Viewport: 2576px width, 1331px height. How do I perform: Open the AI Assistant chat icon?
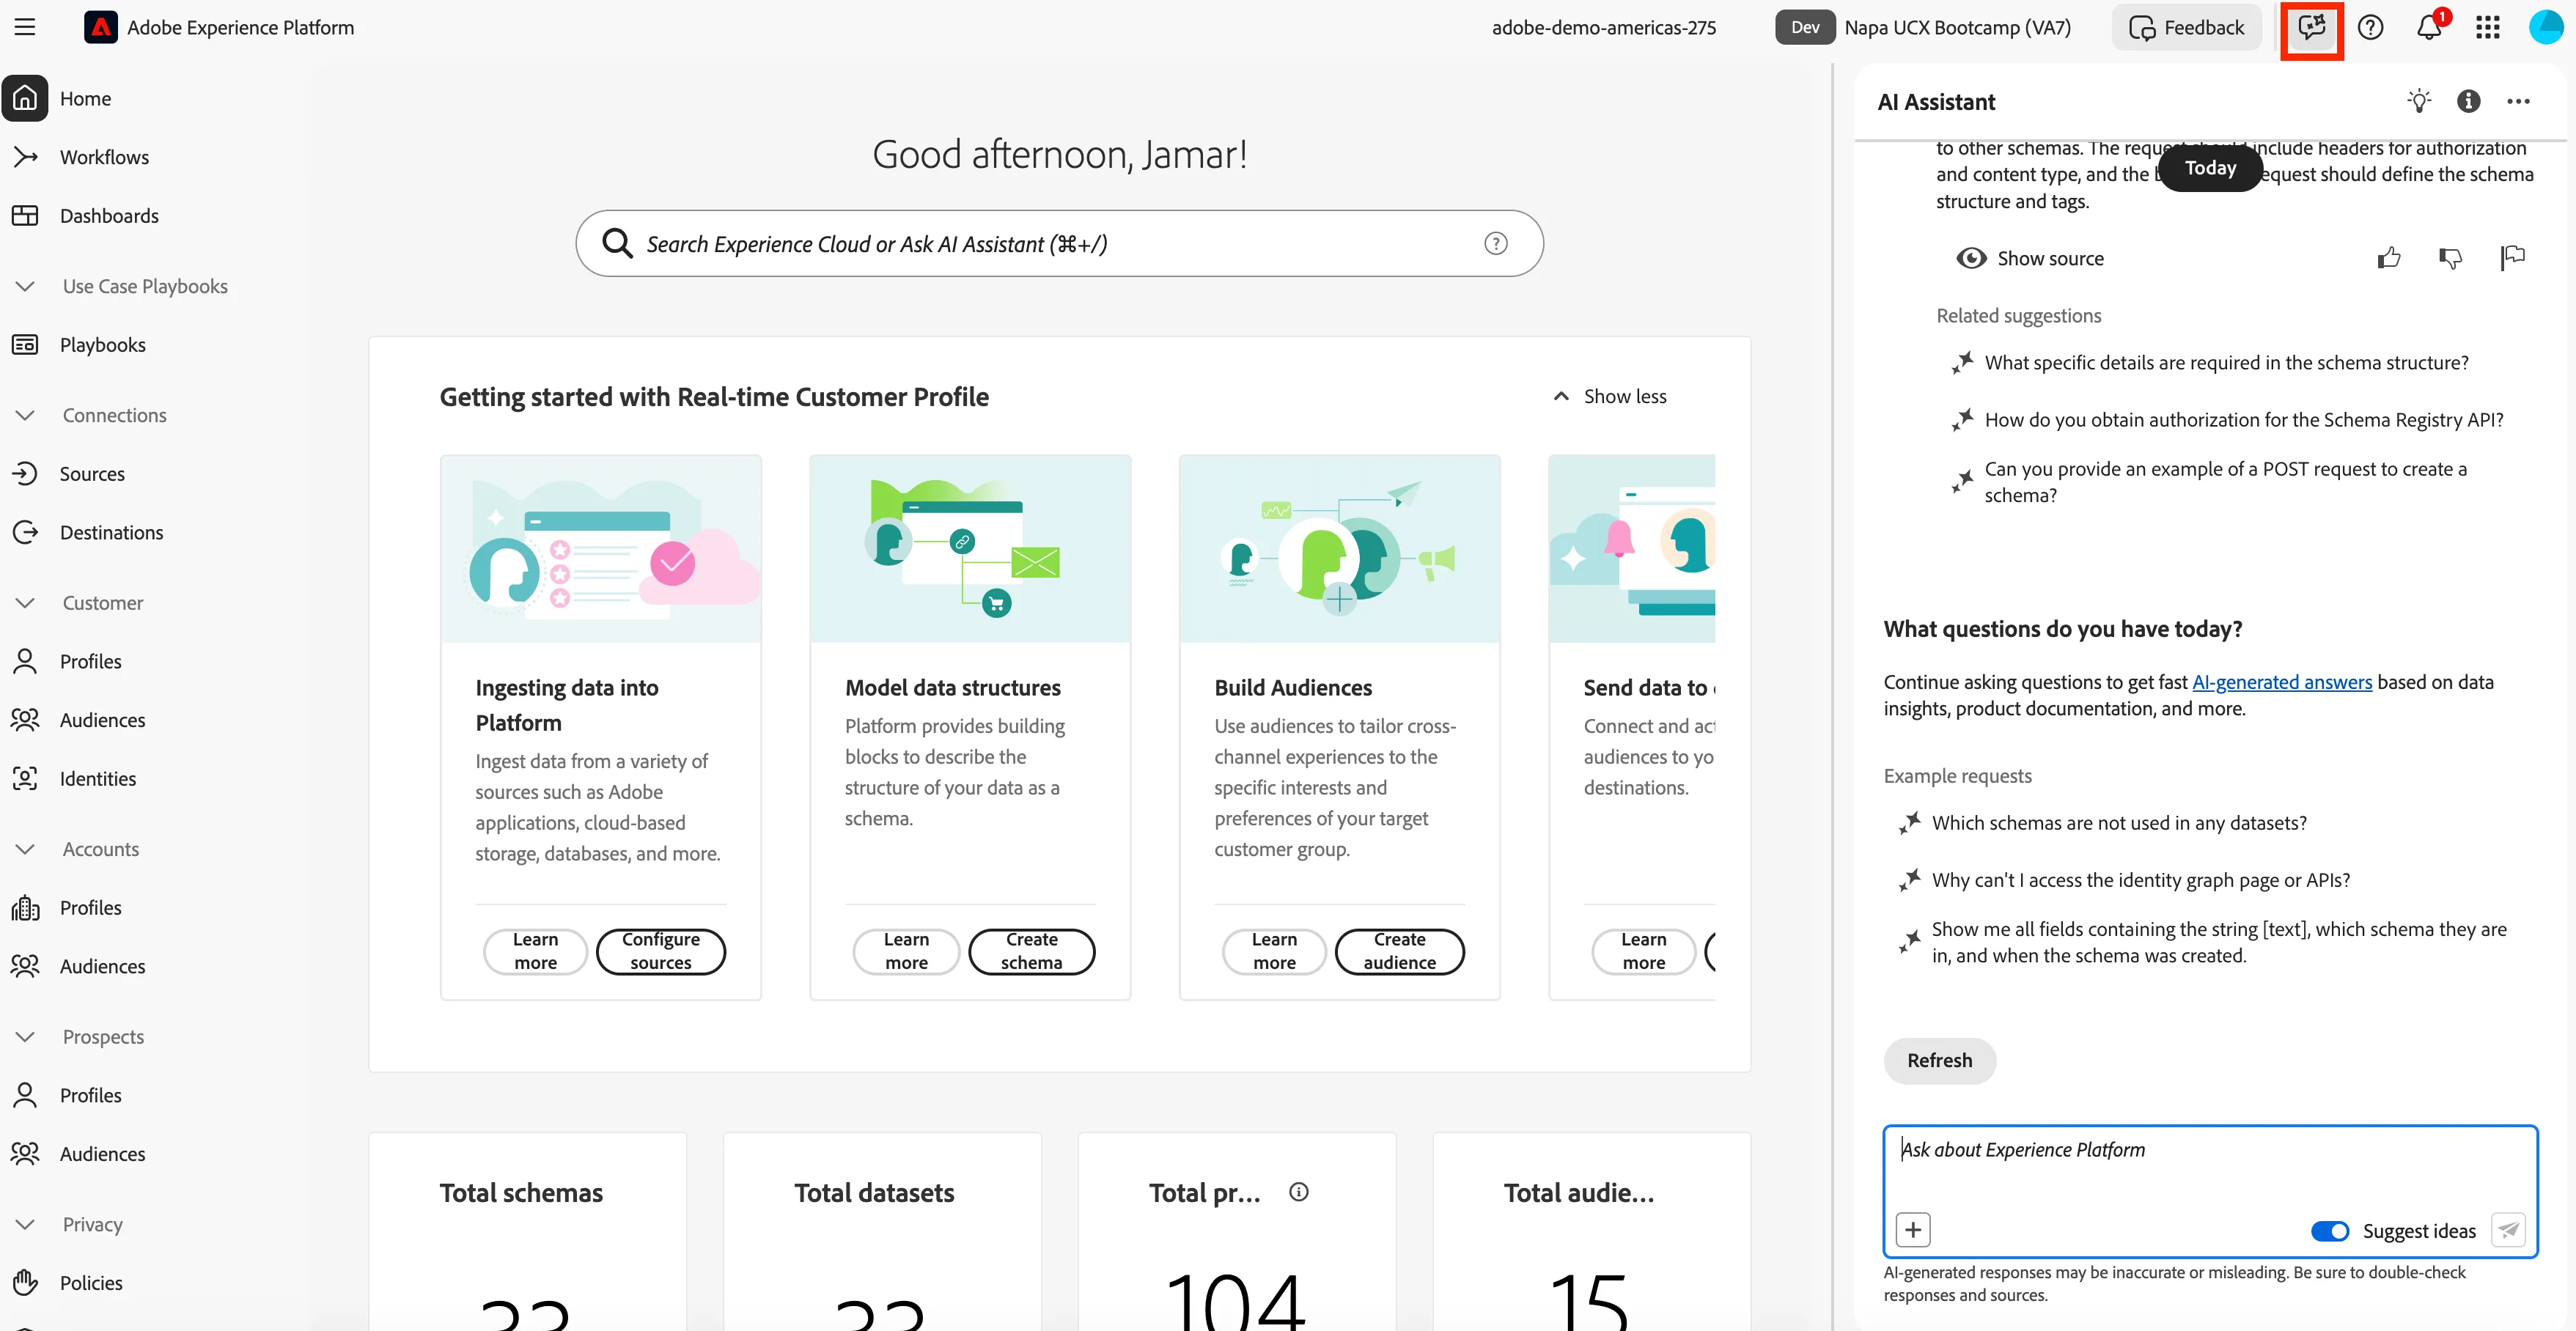coord(2311,28)
